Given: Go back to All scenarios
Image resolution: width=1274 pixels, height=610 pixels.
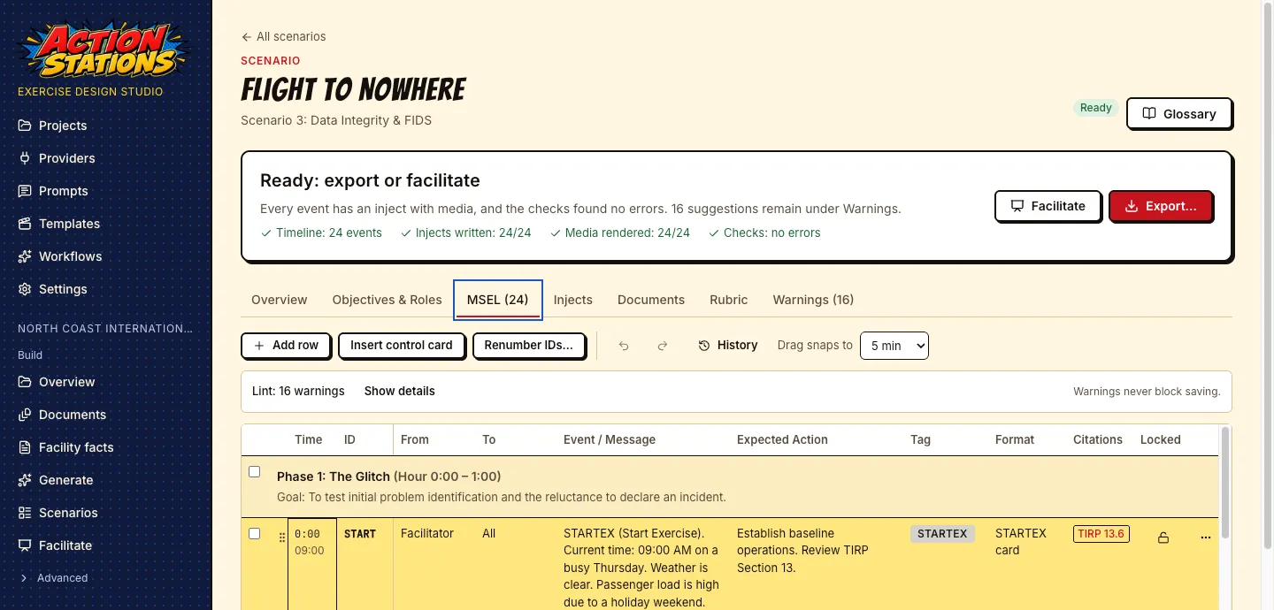Looking at the screenshot, I should click(284, 36).
